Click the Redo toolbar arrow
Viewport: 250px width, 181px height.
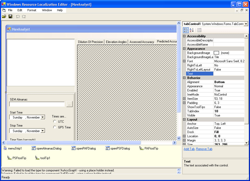24,16
